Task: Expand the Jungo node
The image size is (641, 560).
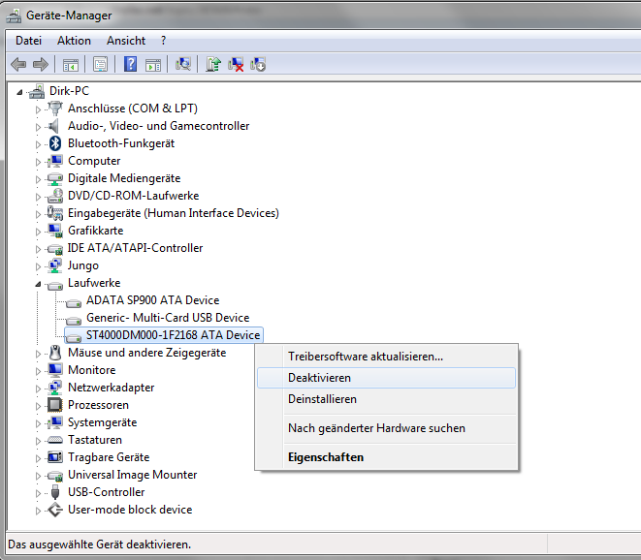Action: 38,266
